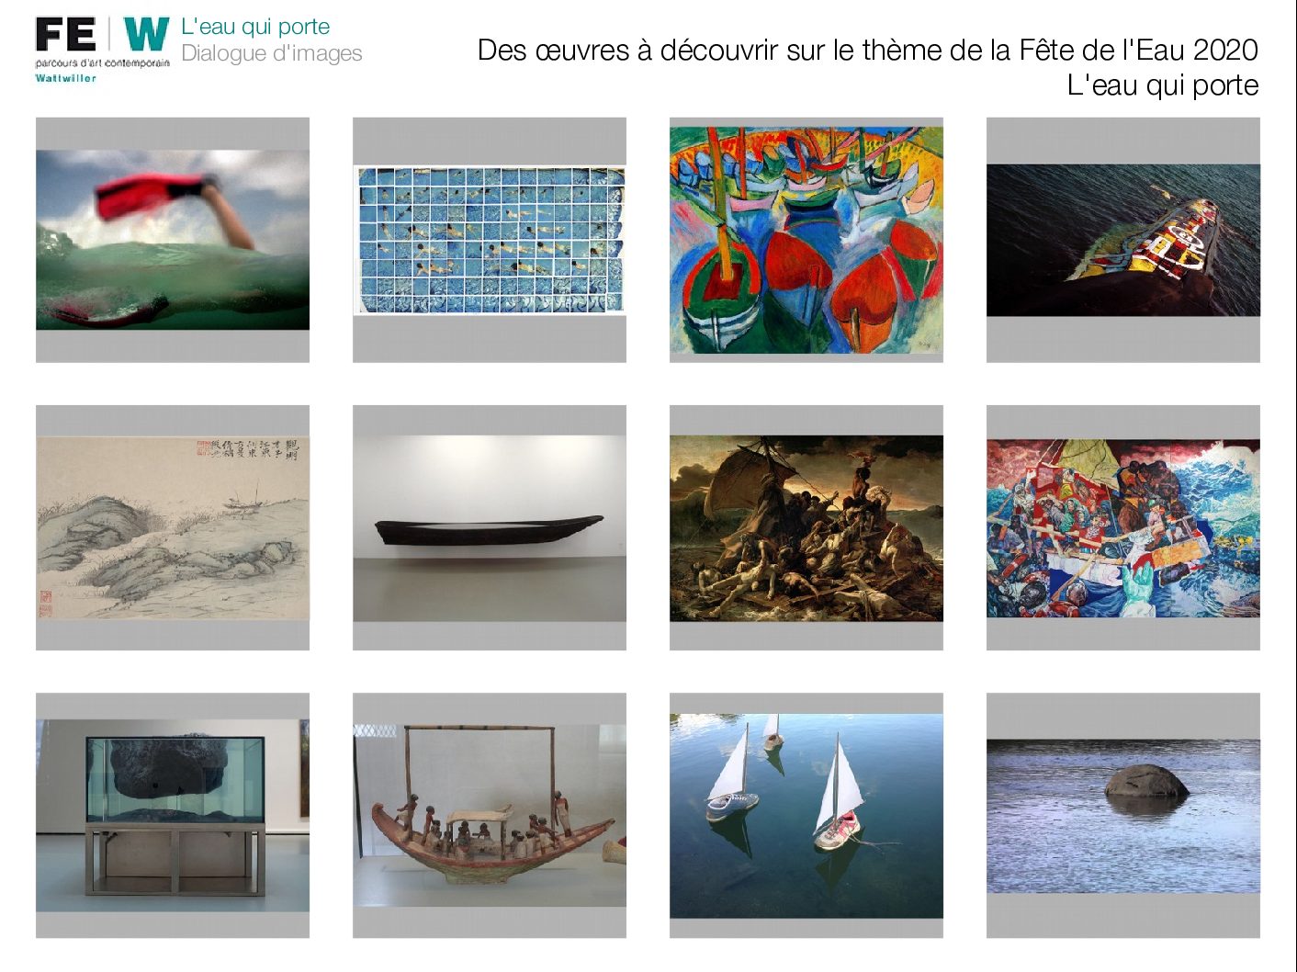Click the right-aligned "L'eau qui porte" heading

(1163, 85)
